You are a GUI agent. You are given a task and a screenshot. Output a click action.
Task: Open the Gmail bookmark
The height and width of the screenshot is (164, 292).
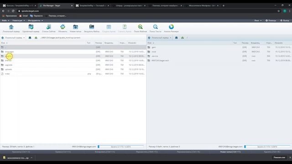click(23, 16)
